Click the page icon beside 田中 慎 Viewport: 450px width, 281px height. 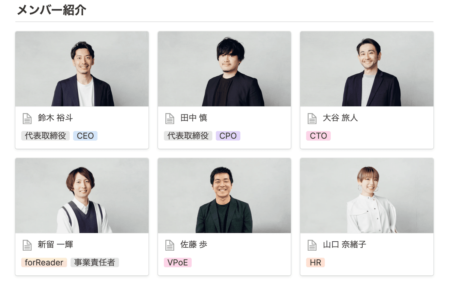pyautogui.click(x=169, y=119)
